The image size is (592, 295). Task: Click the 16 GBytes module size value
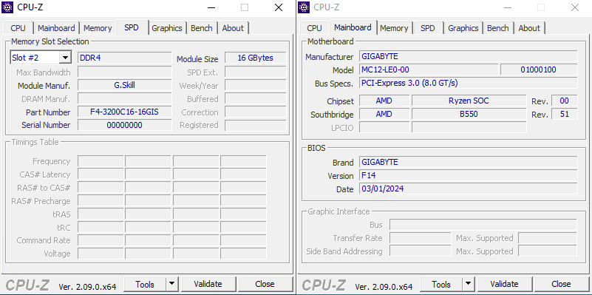(x=255, y=58)
